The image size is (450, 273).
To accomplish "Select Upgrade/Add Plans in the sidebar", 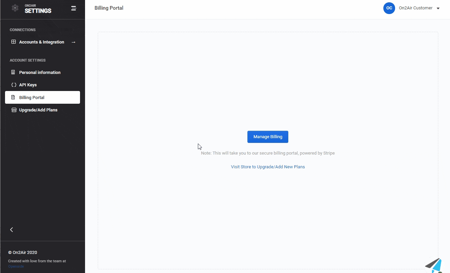I will pyautogui.click(x=38, y=110).
